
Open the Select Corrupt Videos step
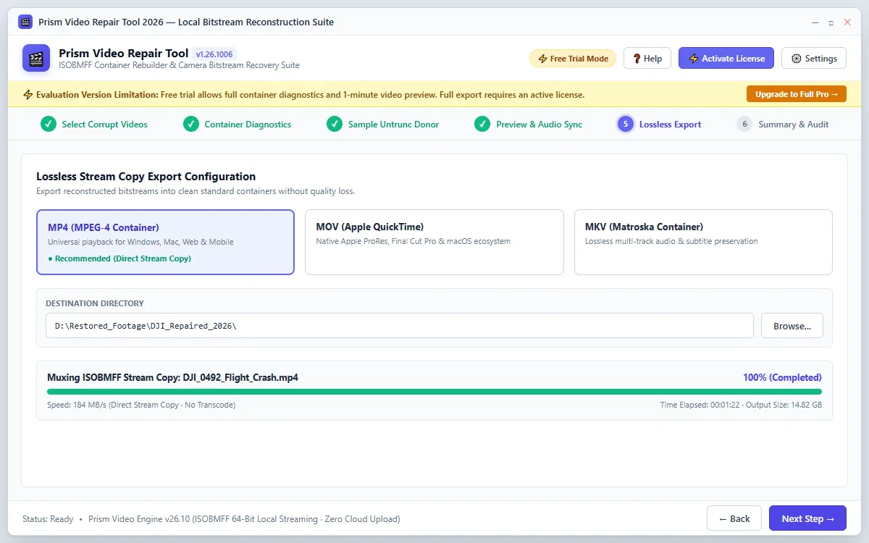[x=94, y=125]
